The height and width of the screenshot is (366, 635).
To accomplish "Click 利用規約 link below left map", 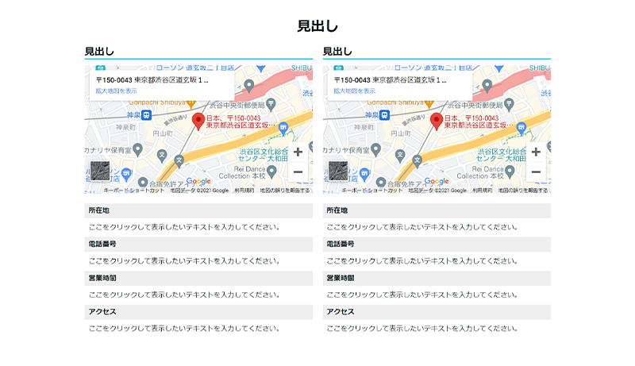I will [x=244, y=191].
